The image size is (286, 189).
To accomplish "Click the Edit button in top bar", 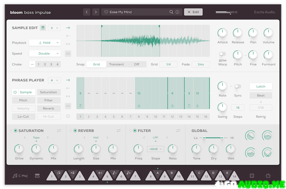I will click(193, 12).
